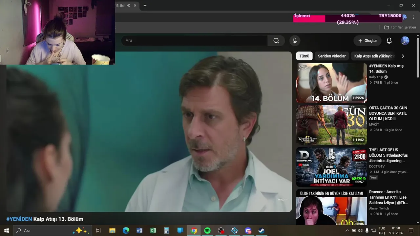
Task: Show hidden system tray icons
Action: tap(347, 230)
